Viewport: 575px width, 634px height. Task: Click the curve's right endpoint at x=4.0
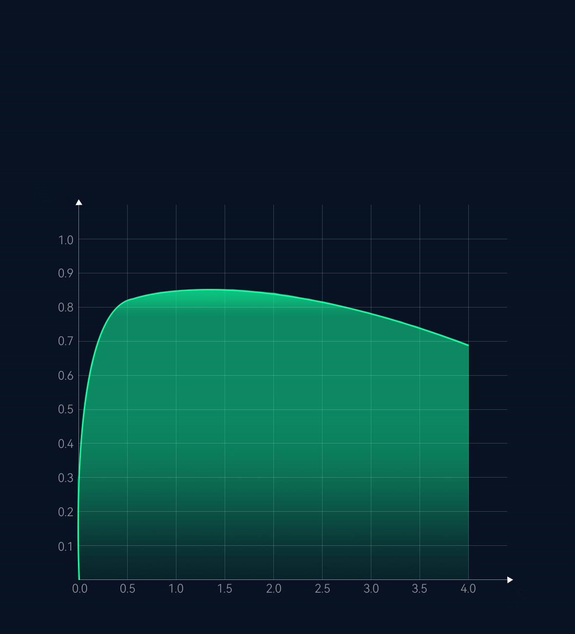pyautogui.click(x=468, y=346)
